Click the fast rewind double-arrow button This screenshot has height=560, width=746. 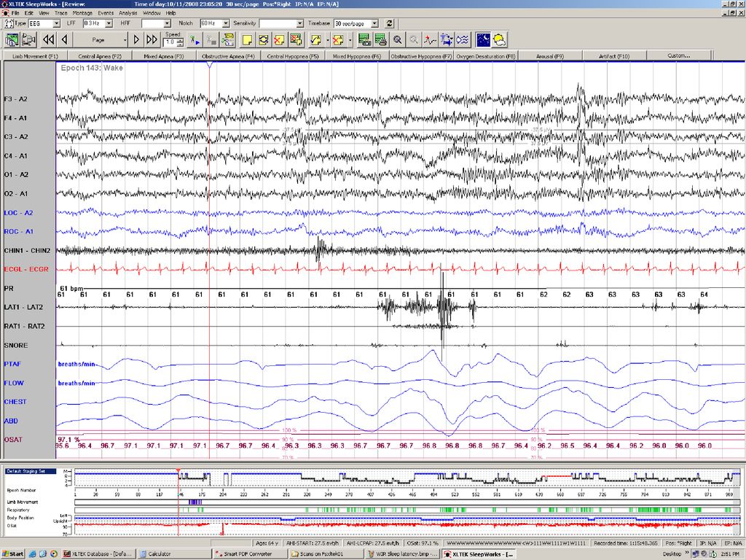48,40
